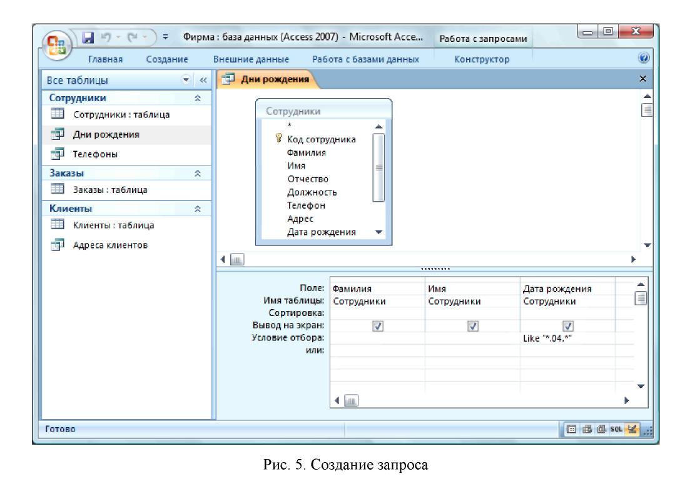The width and height of the screenshot is (675, 484).
Task: Click the Адреса клиентов query icon
Action: point(58,245)
